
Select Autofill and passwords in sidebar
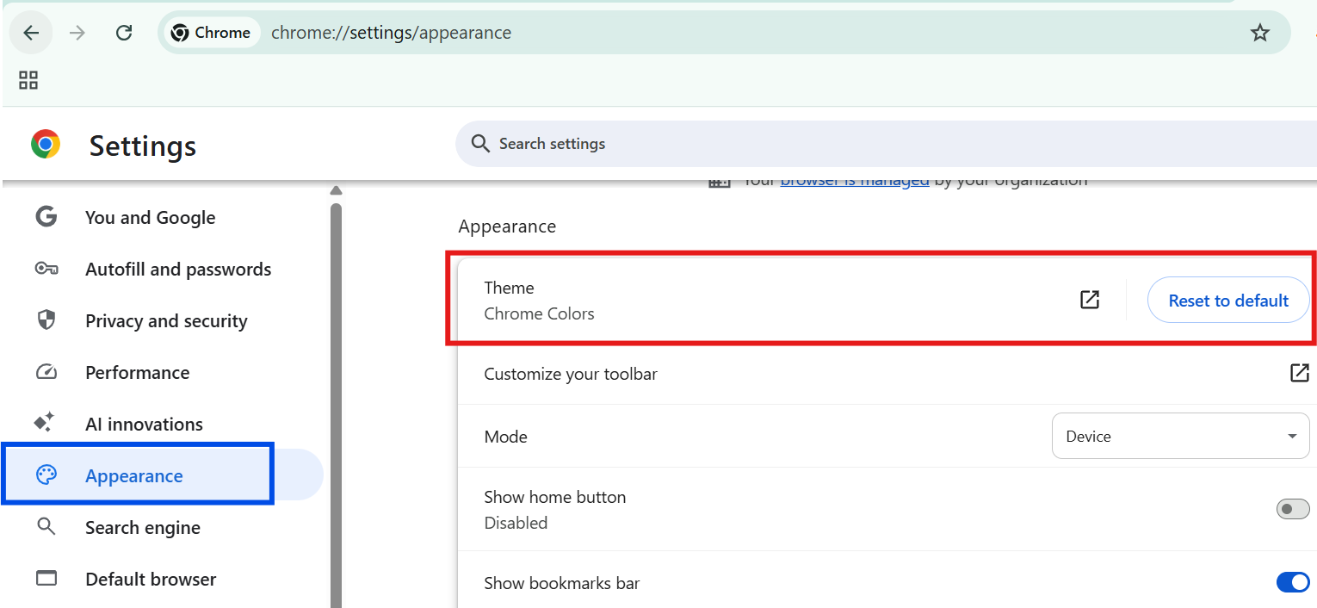pyautogui.click(x=177, y=270)
